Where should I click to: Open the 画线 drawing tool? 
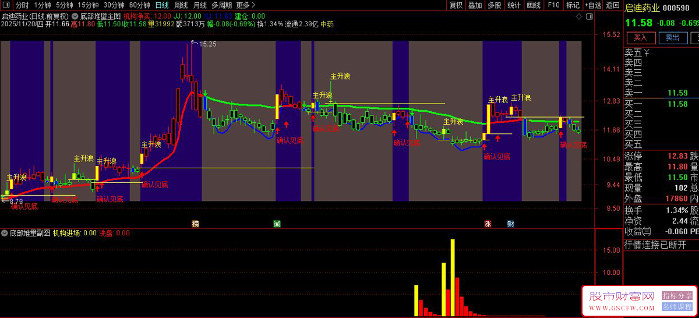534,5
